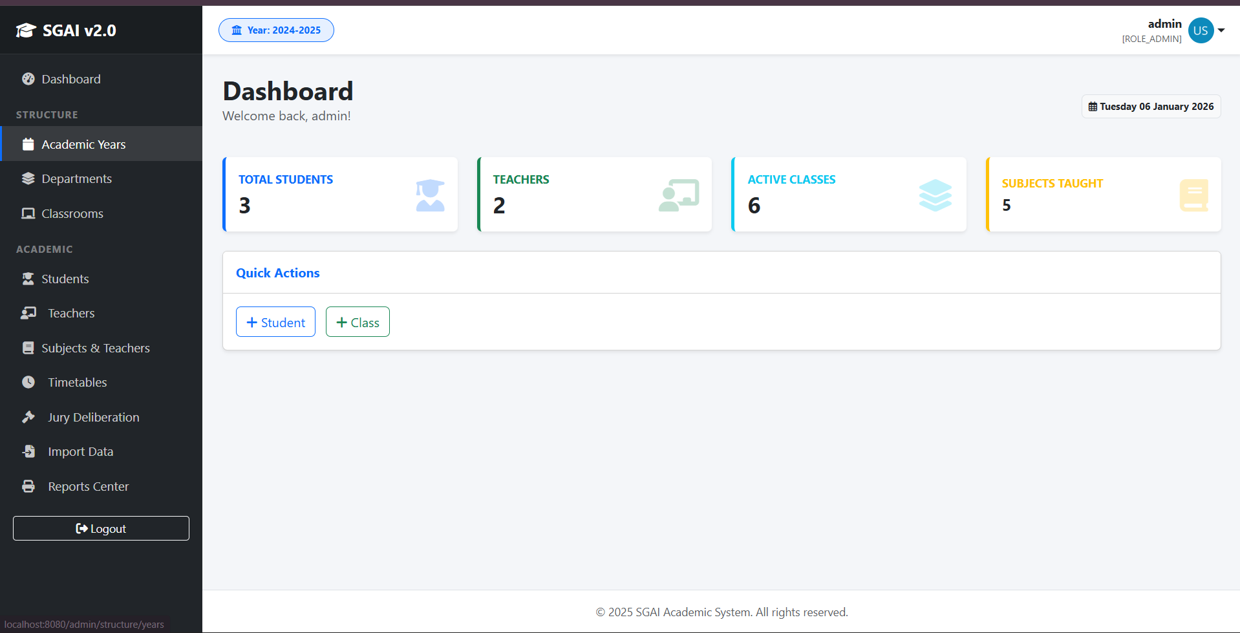Click the Year: 2024-2025 badge
Viewport: 1240px width, 633px height.
click(276, 30)
